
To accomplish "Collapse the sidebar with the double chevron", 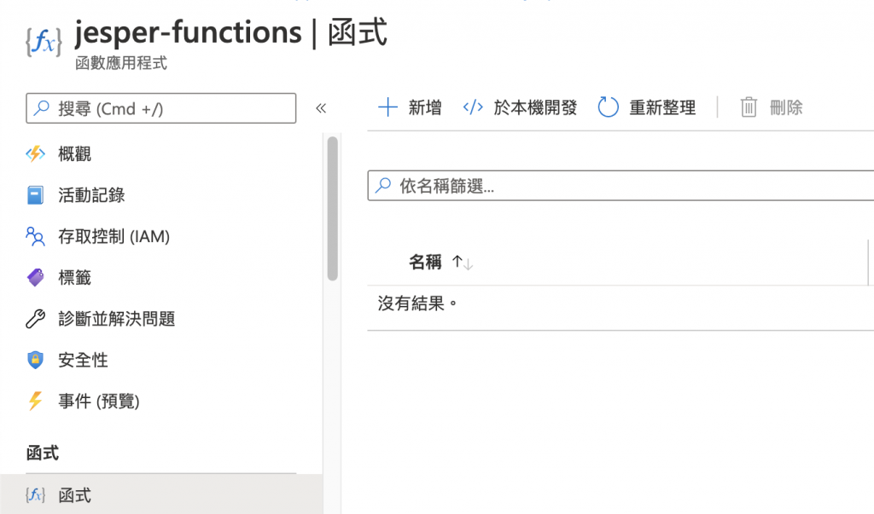I will coord(321,108).
